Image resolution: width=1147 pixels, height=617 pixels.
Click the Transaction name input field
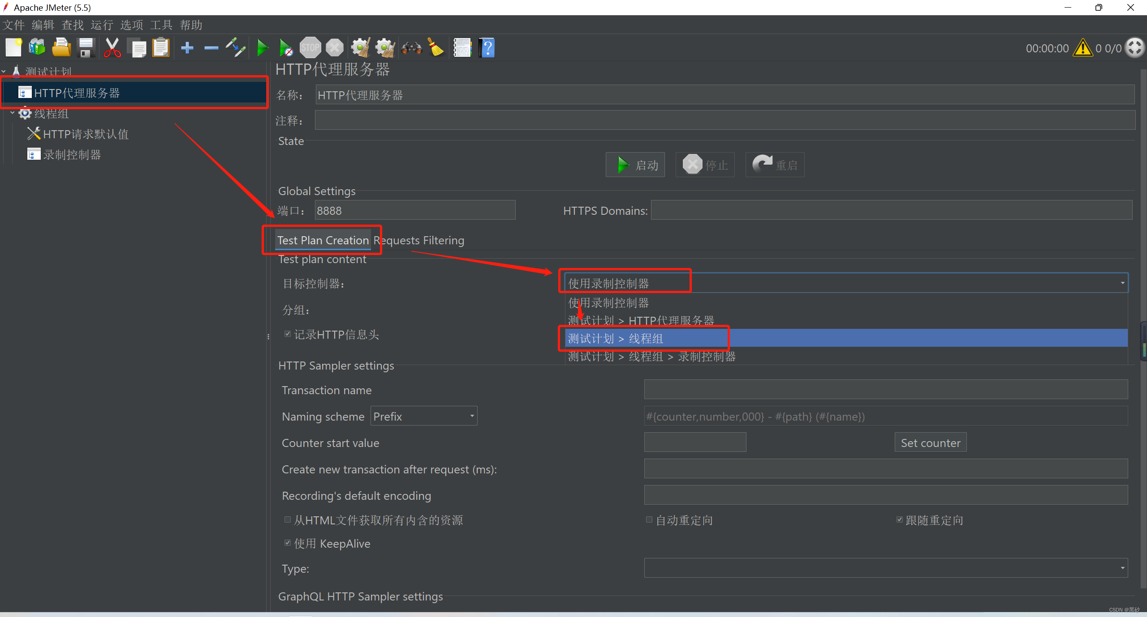[886, 389]
